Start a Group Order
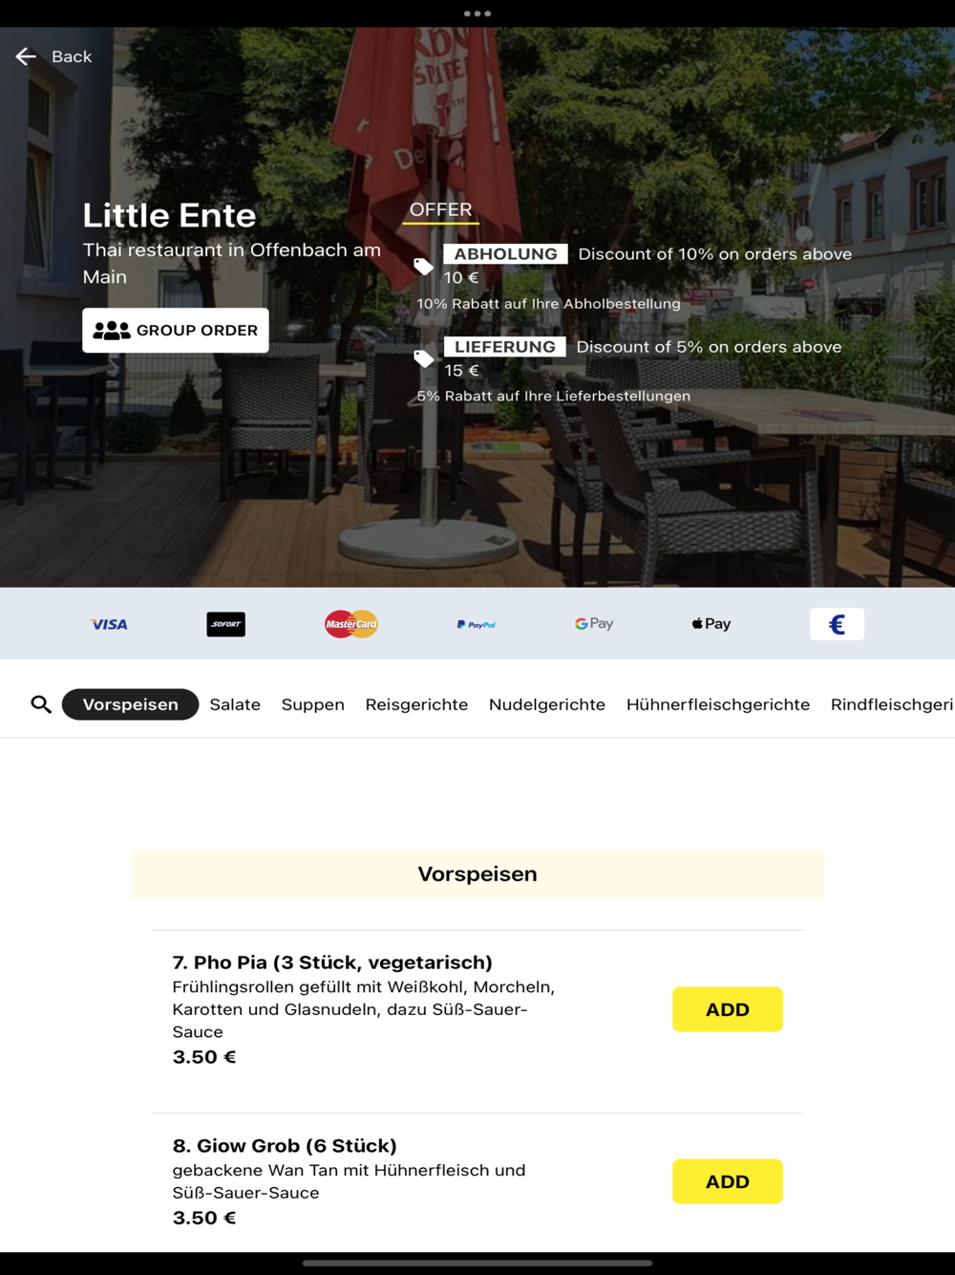The height and width of the screenshot is (1275, 955). 176,330
